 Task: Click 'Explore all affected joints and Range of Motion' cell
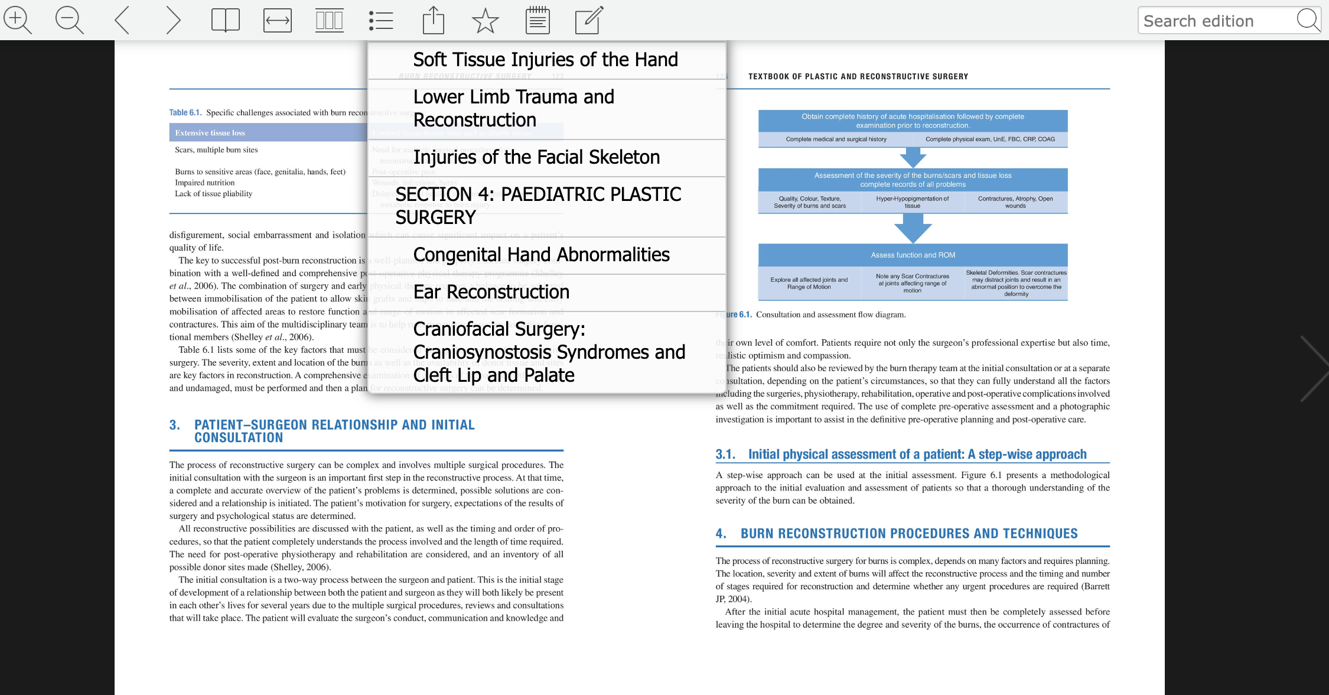pyautogui.click(x=809, y=284)
